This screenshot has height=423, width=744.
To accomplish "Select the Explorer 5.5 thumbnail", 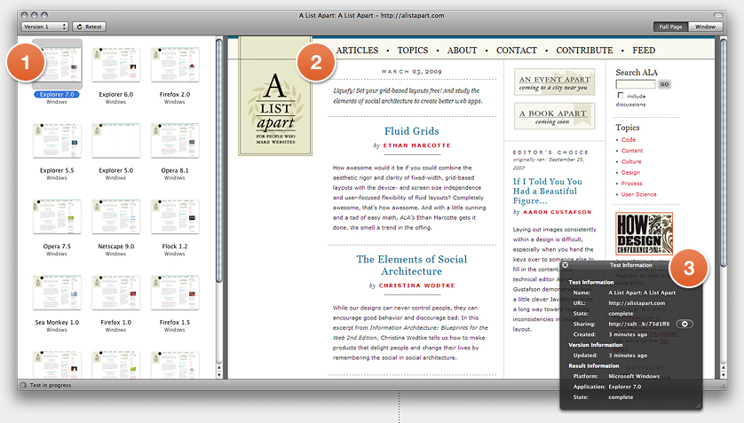I will pyautogui.click(x=57, y=141).
